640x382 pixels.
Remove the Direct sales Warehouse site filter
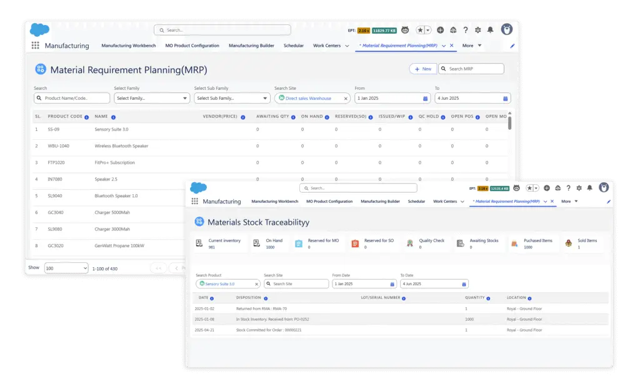(x=346, y=98)
